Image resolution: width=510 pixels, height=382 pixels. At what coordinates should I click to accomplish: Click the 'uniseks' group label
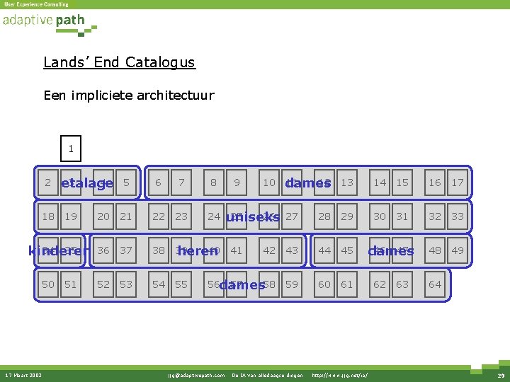coord(253,217)
